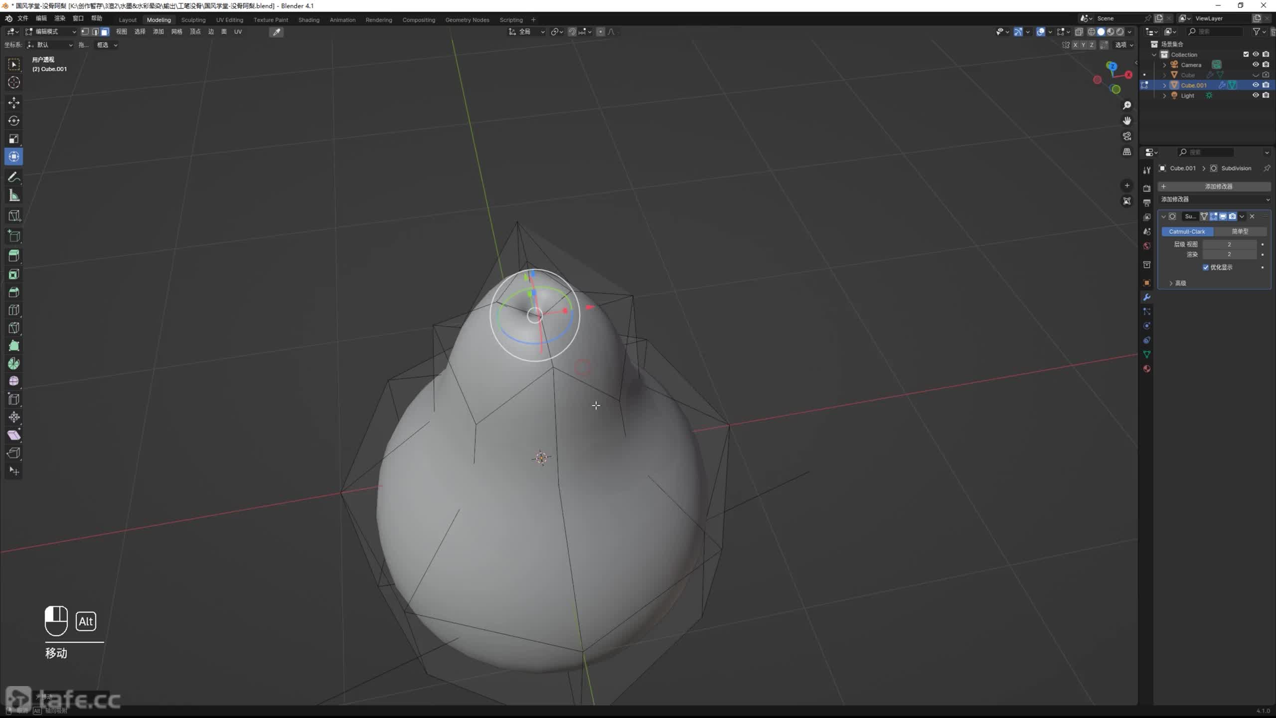Toggle camera view in viewport
This screenshot has width=1276, height=718.
[1127, 136]
